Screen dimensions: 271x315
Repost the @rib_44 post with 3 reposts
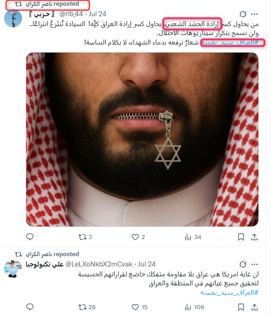coord(85,237)
